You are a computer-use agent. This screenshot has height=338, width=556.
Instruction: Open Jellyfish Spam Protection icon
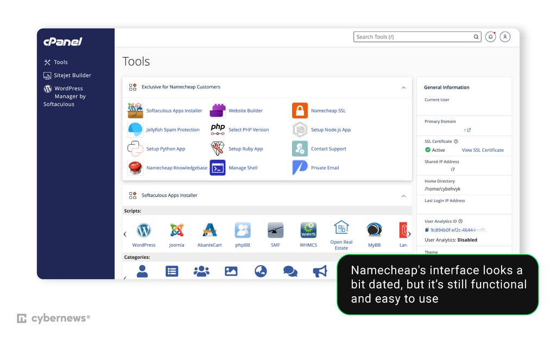pyautogui.click(x=135, y=130)
